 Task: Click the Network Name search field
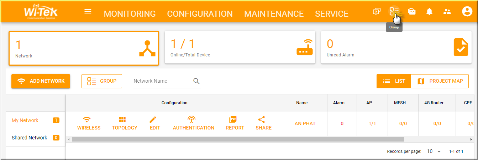click(x=162, y=81)
